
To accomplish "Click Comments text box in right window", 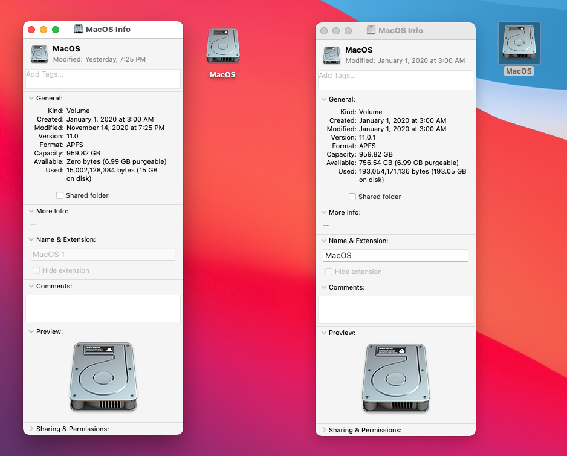I will click(395, 310).
